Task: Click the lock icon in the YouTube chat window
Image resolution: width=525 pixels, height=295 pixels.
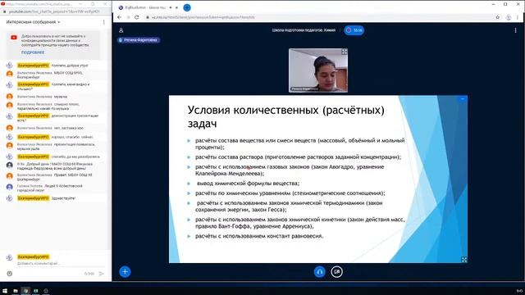Action: point(5,11)
